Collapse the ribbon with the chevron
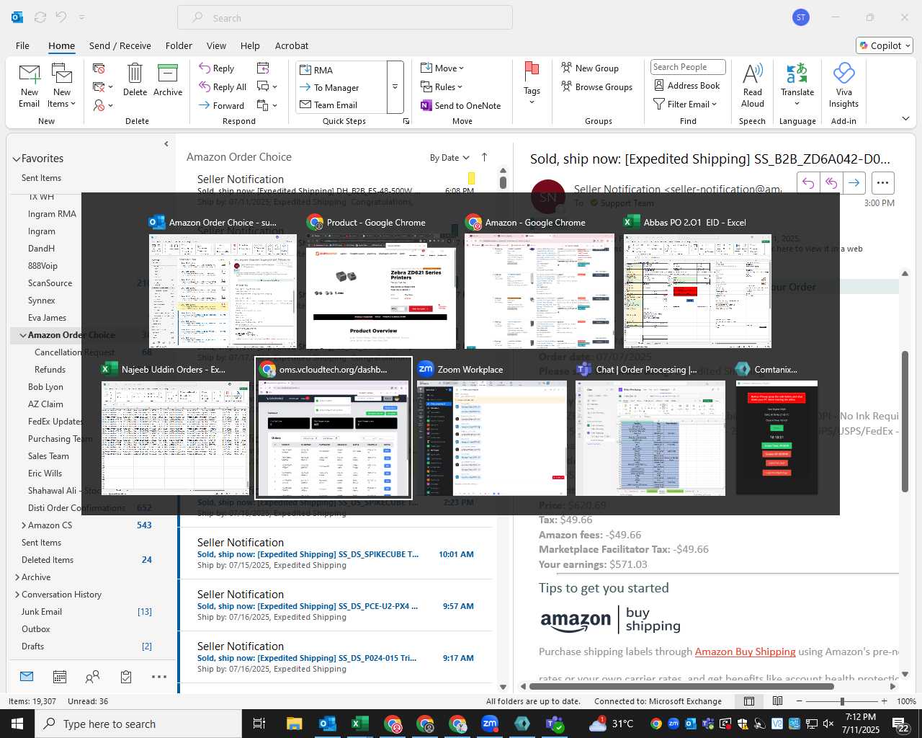 (905, 119)
